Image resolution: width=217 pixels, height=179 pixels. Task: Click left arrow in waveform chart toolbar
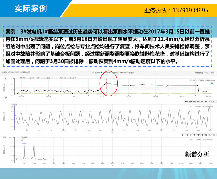point(186,101)
